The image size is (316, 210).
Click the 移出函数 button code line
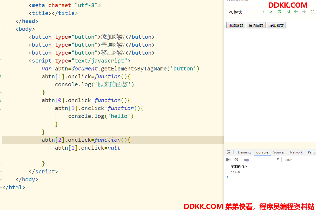[92, 53]
